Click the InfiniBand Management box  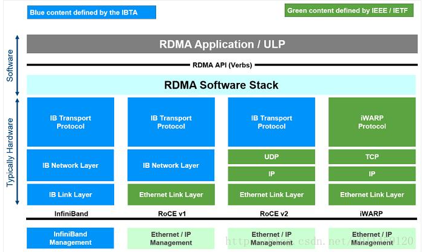coord(70,238)
